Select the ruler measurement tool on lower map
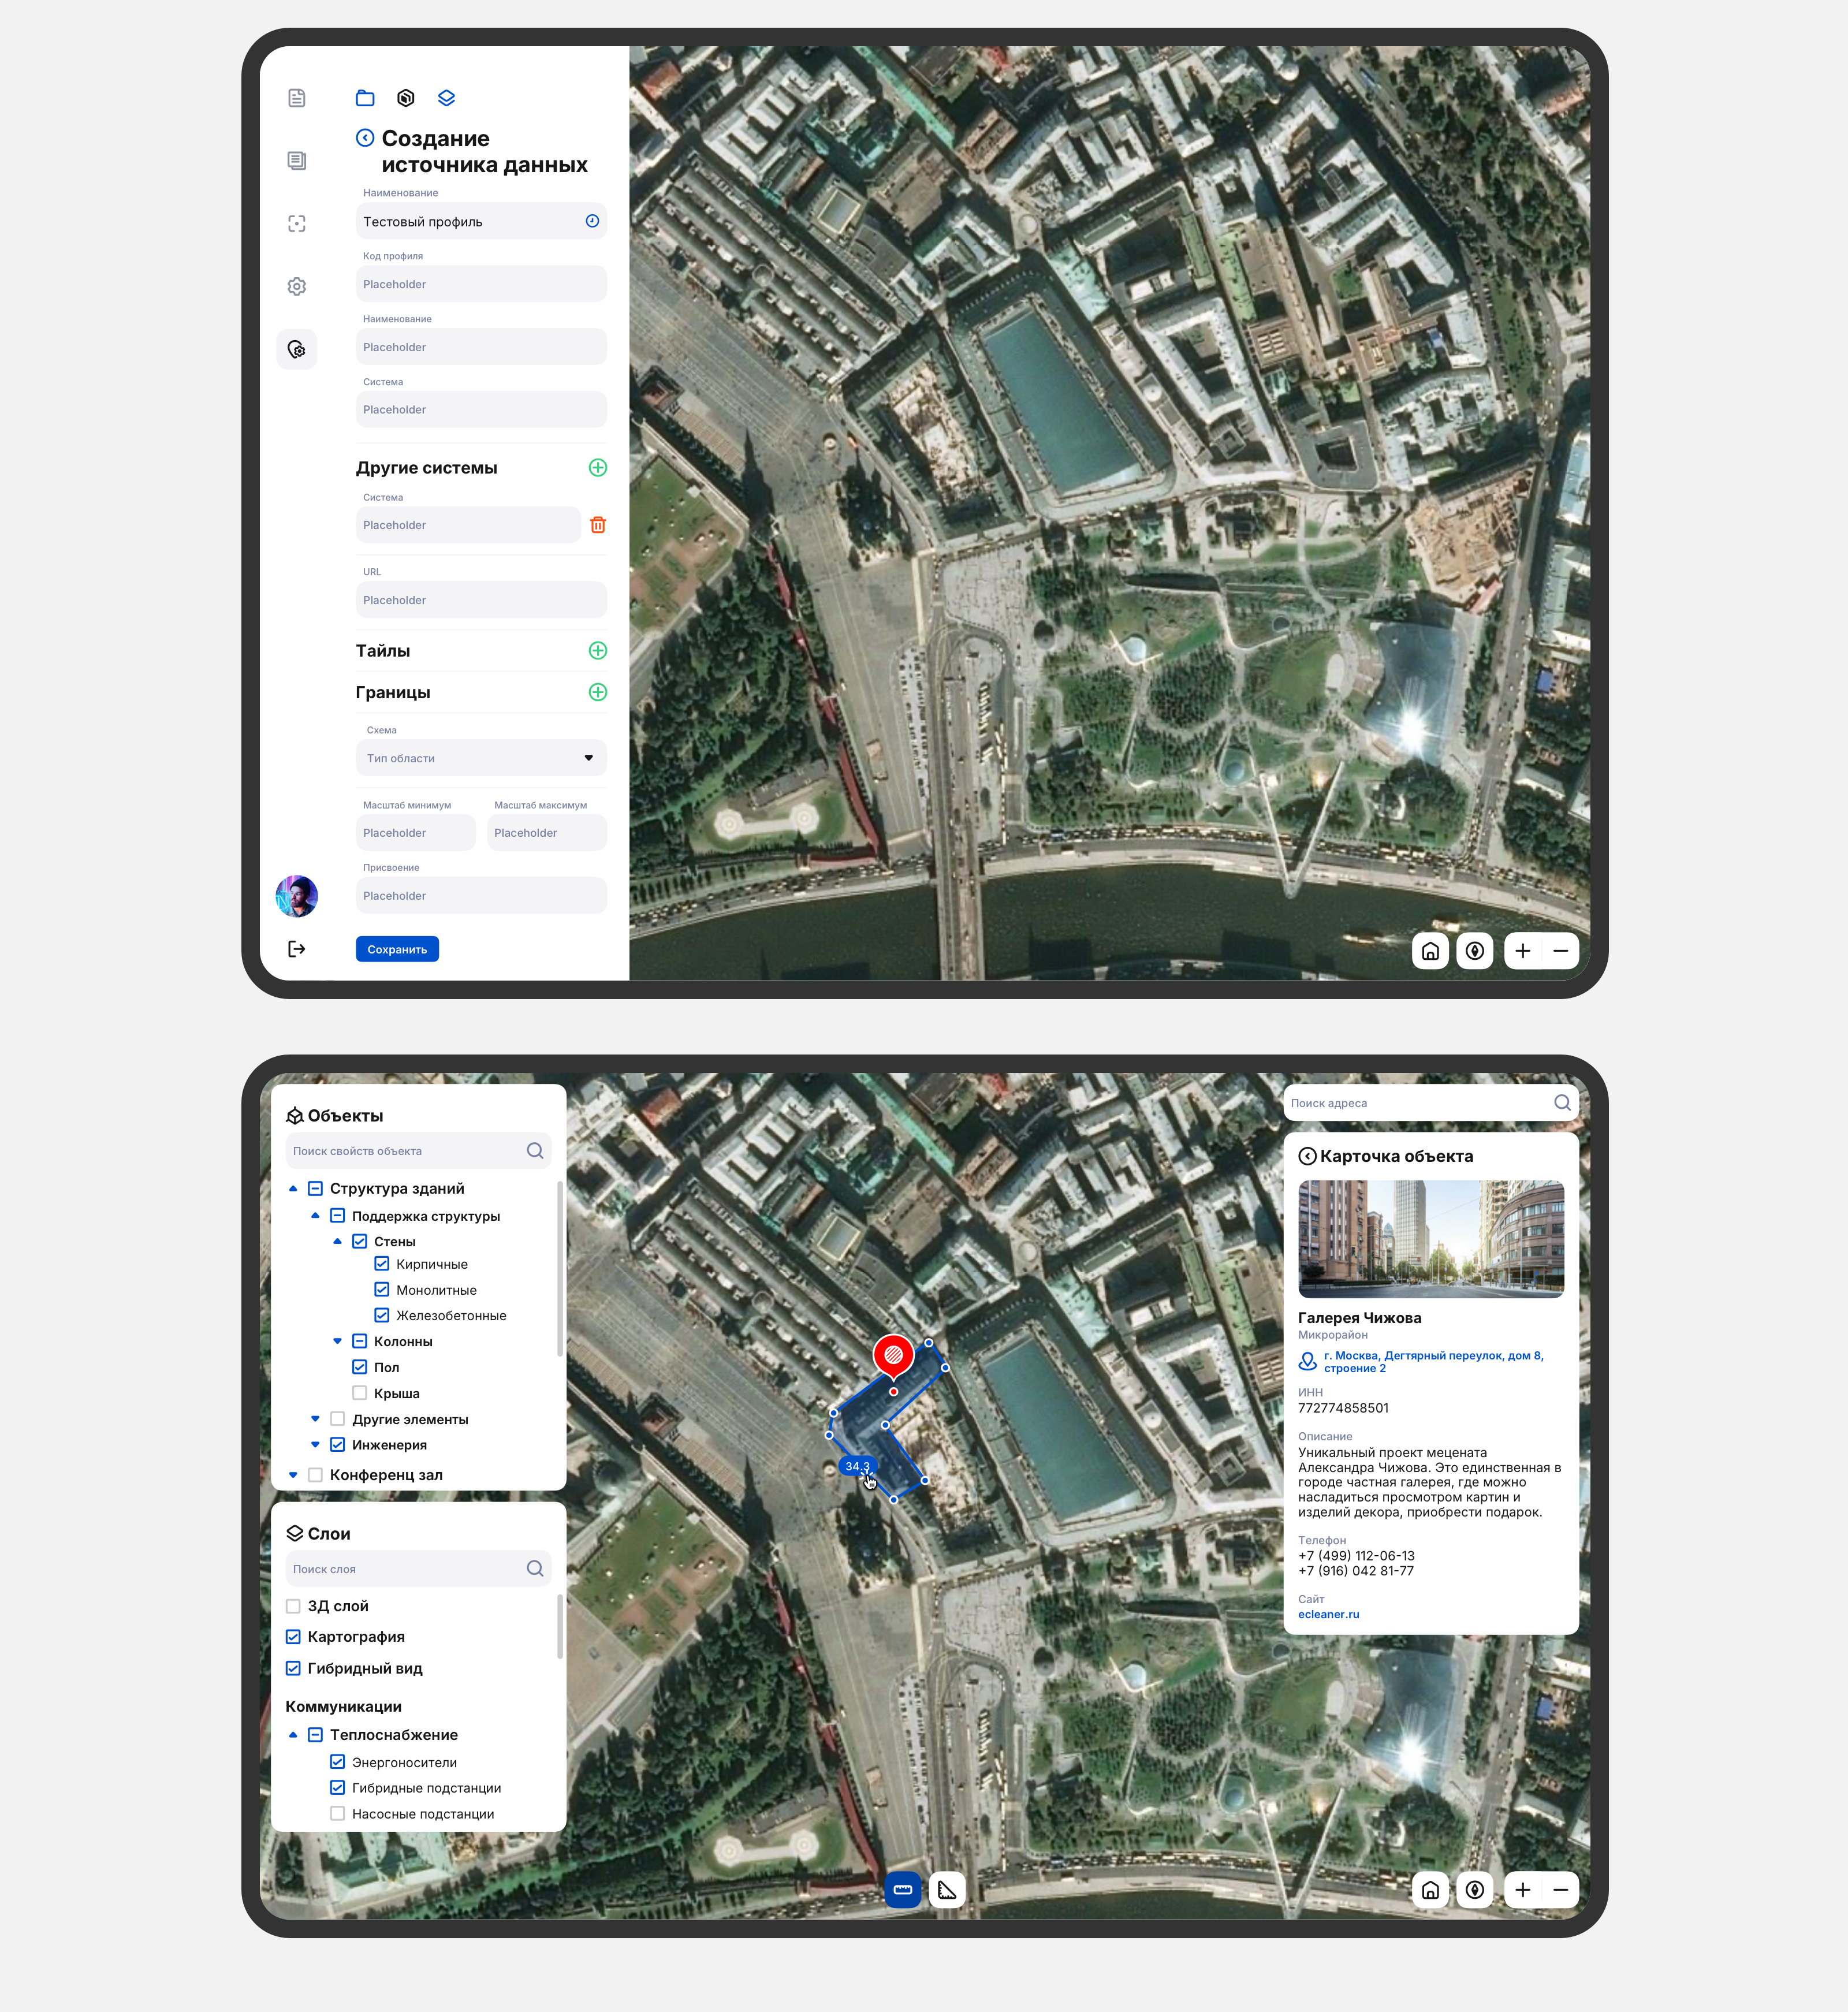Image resolution: width=1848 pixels, height=2012 pixels. pyautogui.click(x=902, y=1890)
